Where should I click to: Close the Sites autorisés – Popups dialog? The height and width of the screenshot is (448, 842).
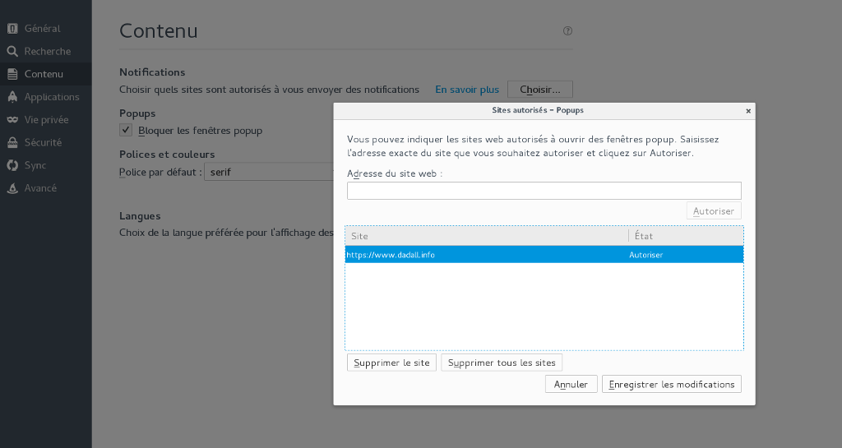[x=748, y=111]
